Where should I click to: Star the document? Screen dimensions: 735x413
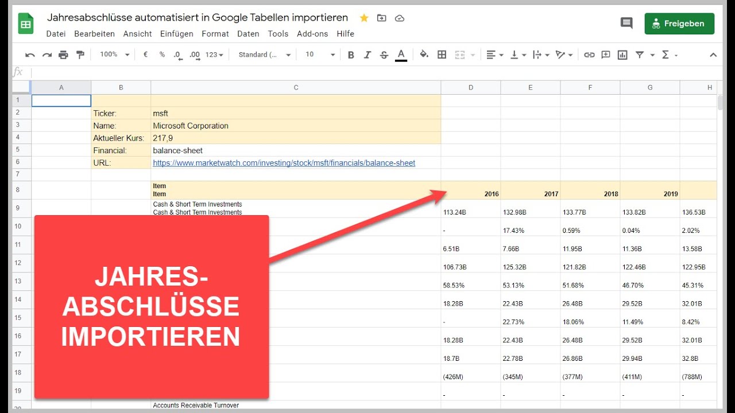pos(364,18)
